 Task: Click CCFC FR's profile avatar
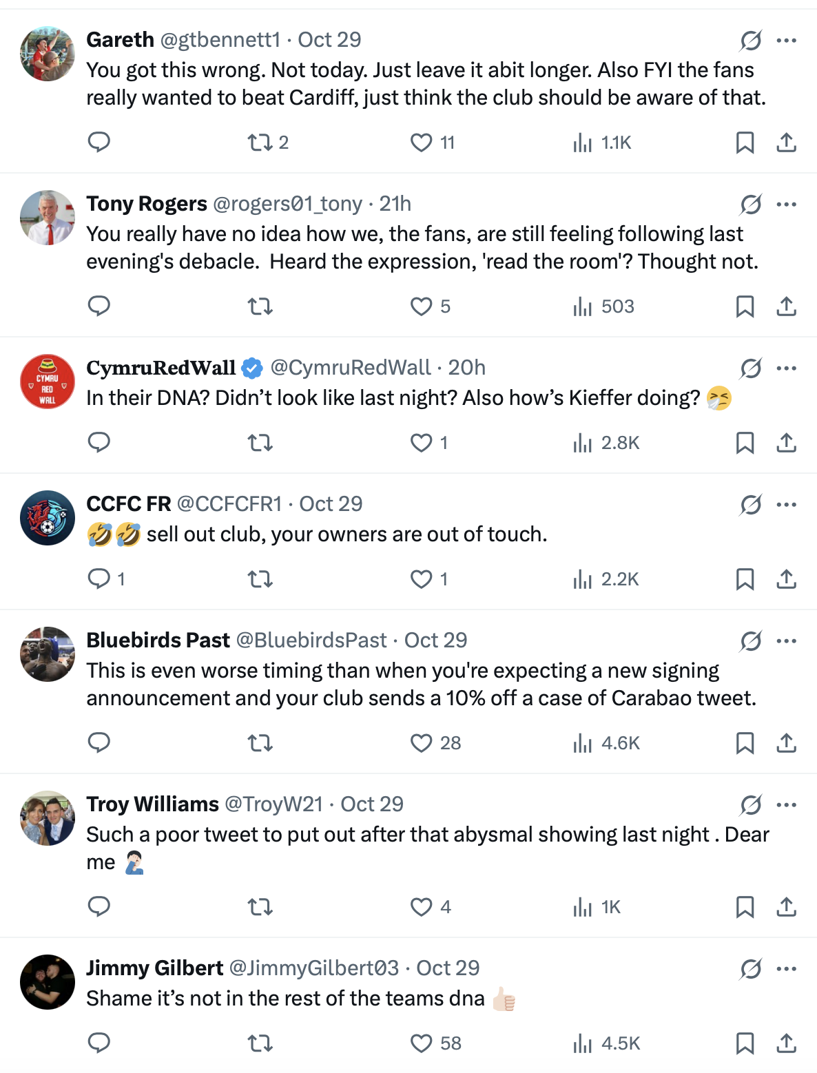(x=48, y=518)
